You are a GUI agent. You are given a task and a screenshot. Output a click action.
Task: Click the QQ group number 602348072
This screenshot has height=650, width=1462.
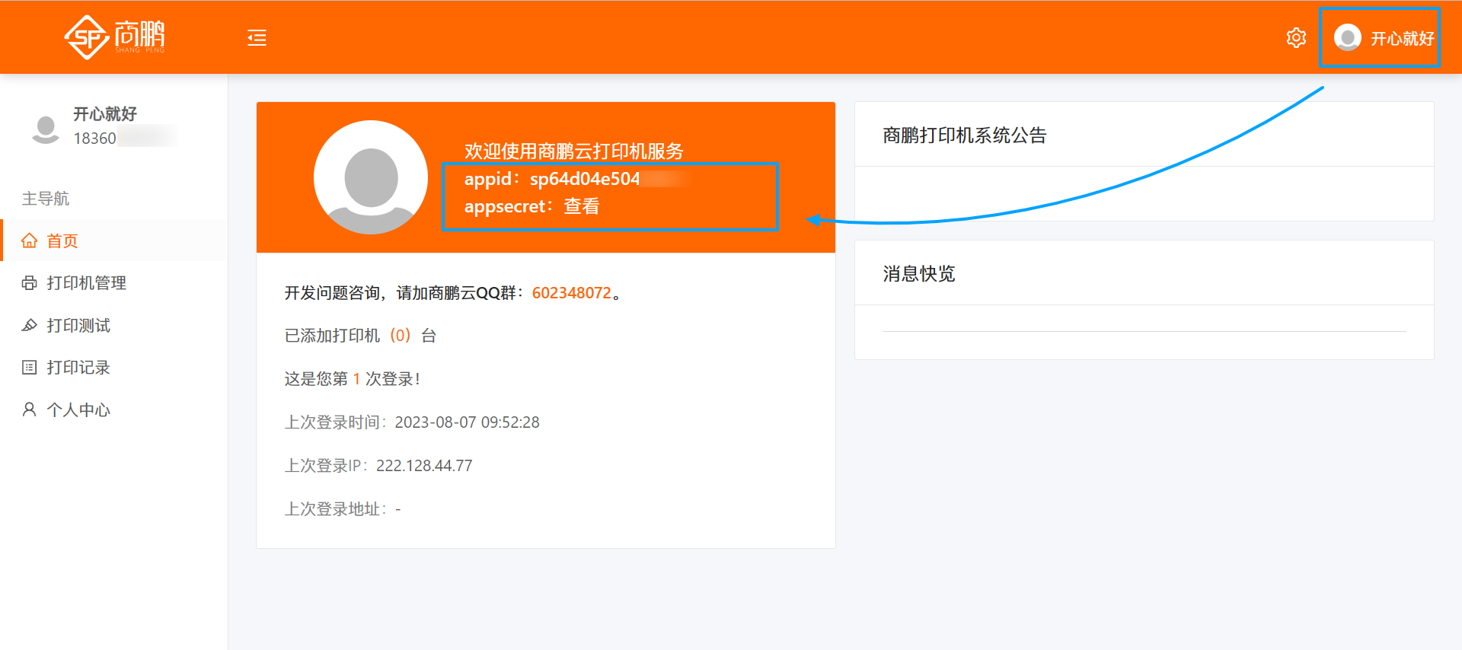click(571, 293)
